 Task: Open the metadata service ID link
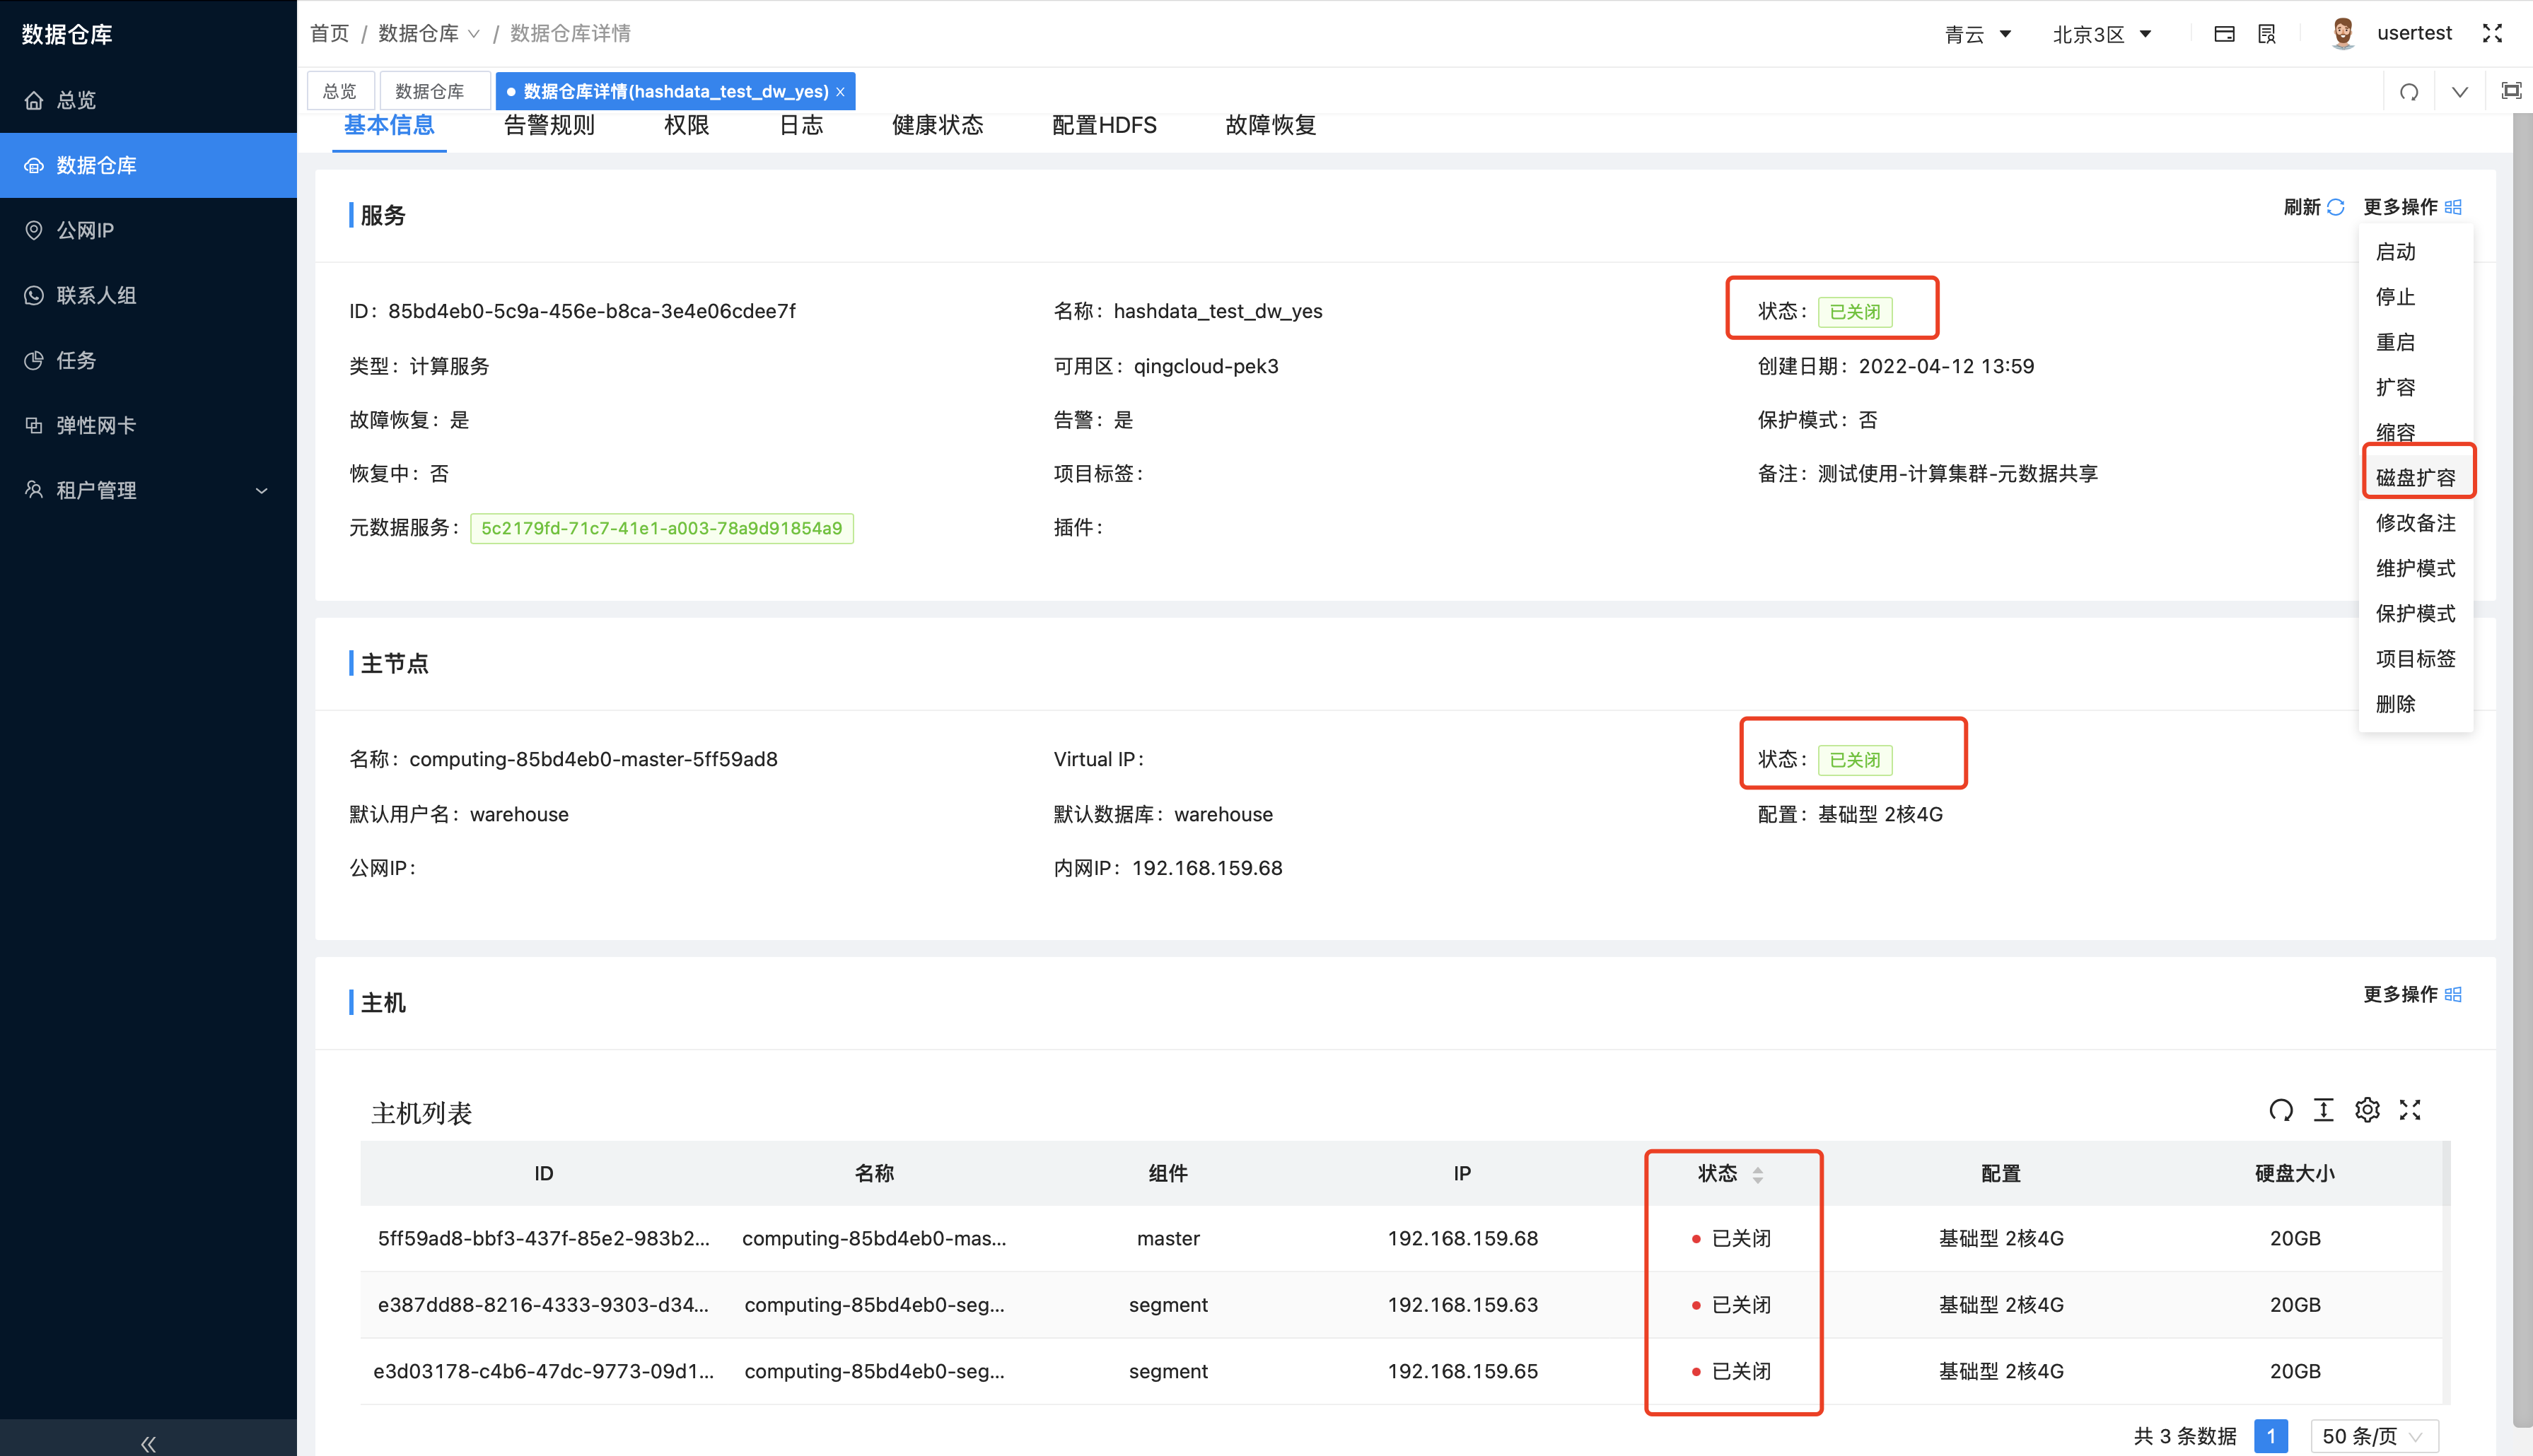(663, 528)
